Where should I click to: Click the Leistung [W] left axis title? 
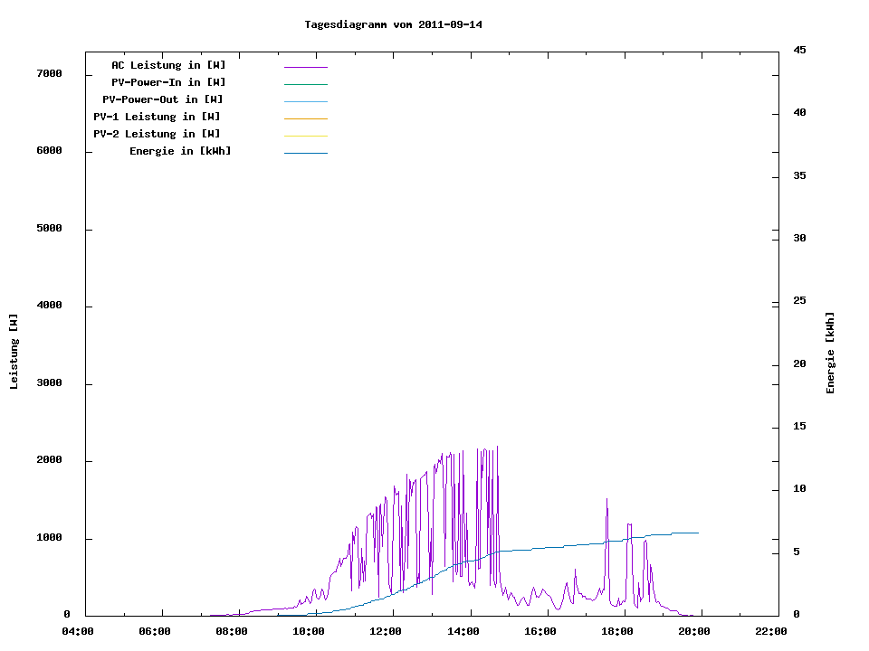click(x=14, y=352)
